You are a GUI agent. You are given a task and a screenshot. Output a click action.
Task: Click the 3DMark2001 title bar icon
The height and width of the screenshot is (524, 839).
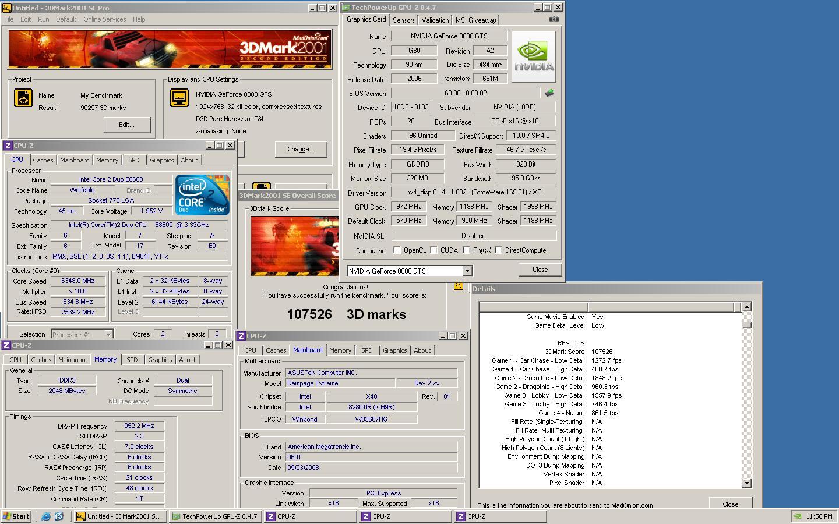(7, 8)
